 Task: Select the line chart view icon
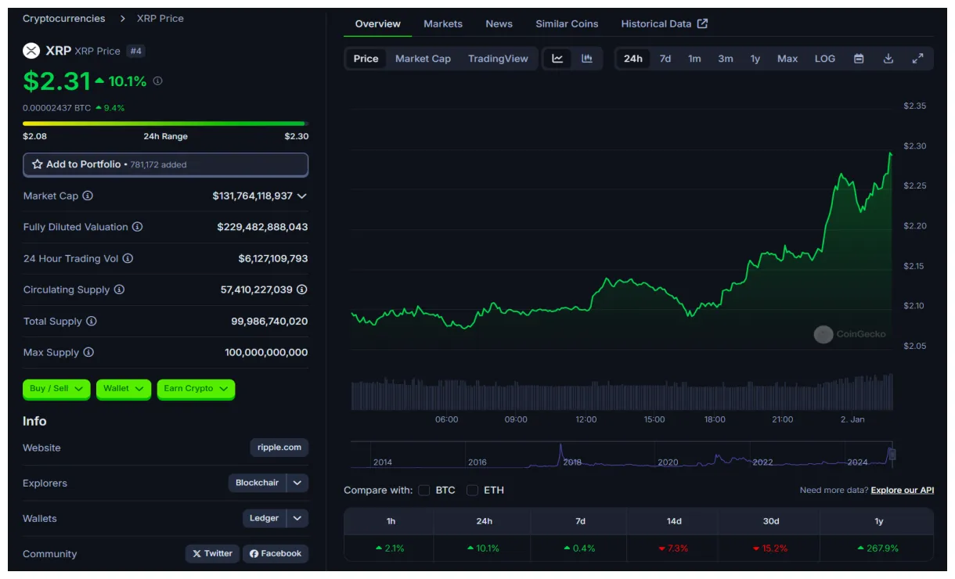[557, 58]
